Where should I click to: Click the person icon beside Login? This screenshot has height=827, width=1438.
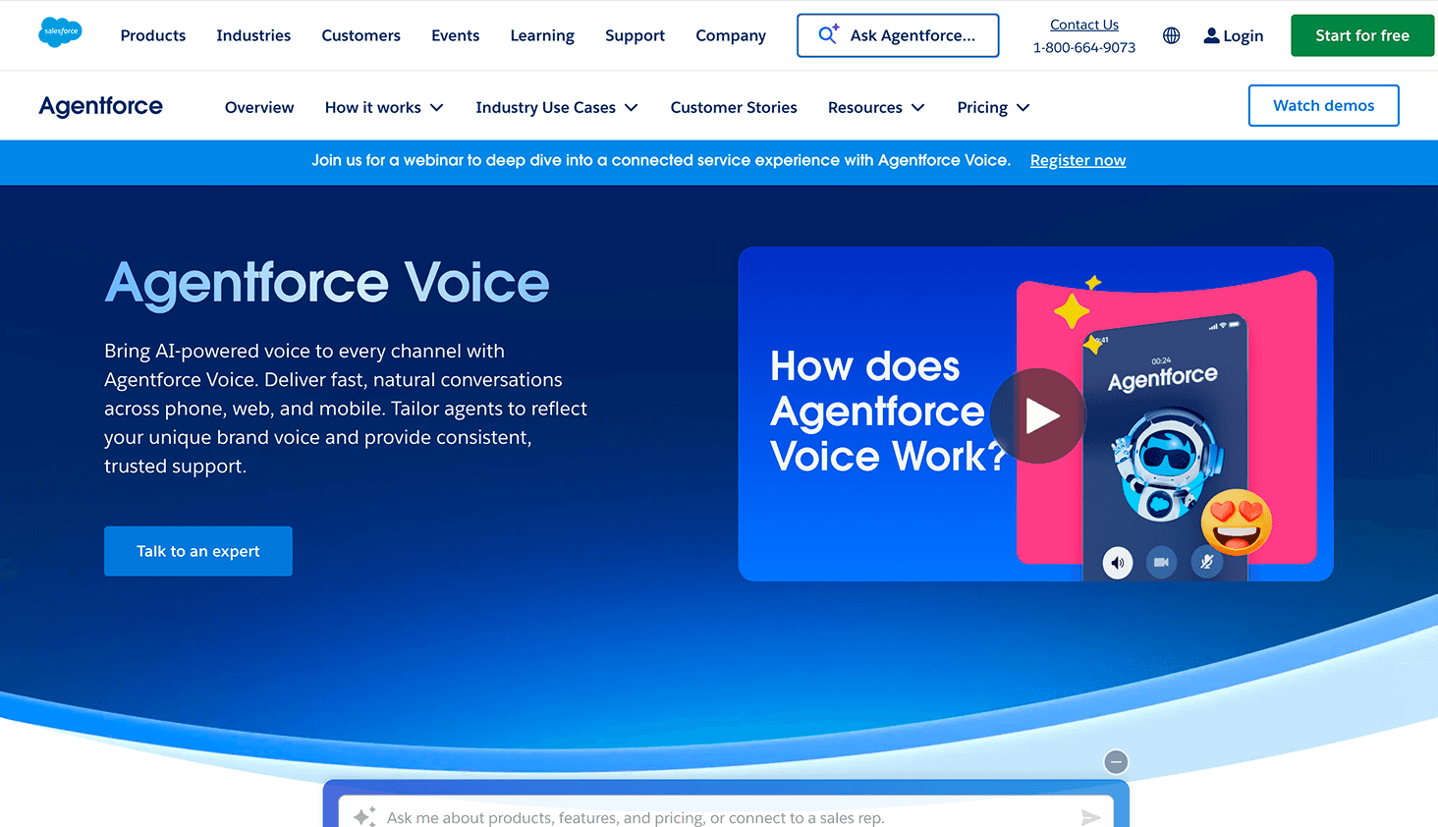tap(1211, 34)
